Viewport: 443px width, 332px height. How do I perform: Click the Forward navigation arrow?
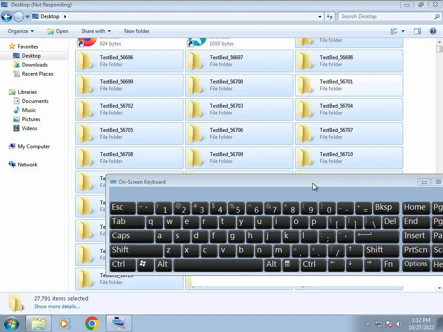coord(19,17)
